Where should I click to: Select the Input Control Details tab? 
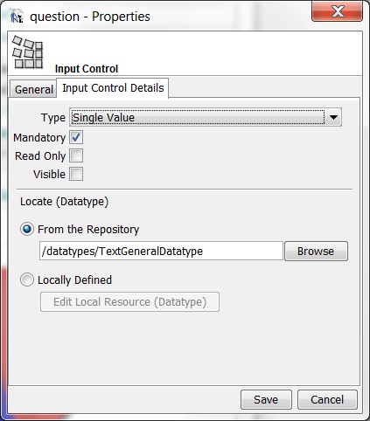tap(113, 88)
